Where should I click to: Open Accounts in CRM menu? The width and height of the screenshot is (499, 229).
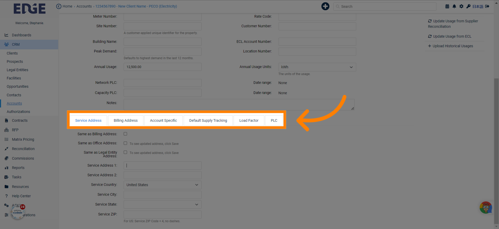[x=14, y=103]
